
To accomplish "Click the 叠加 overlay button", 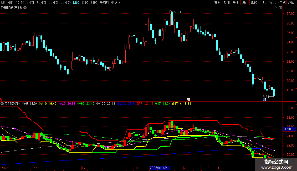I will tap(227, 2).
